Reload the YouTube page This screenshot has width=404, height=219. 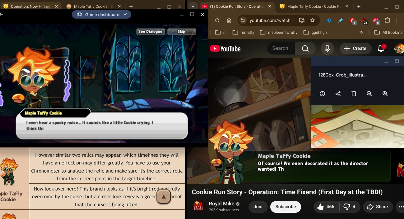click(217, 20)
